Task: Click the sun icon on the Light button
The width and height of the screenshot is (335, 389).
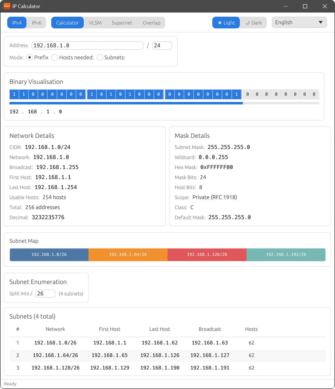Action: pyautogui.click(x=220, y=23)
